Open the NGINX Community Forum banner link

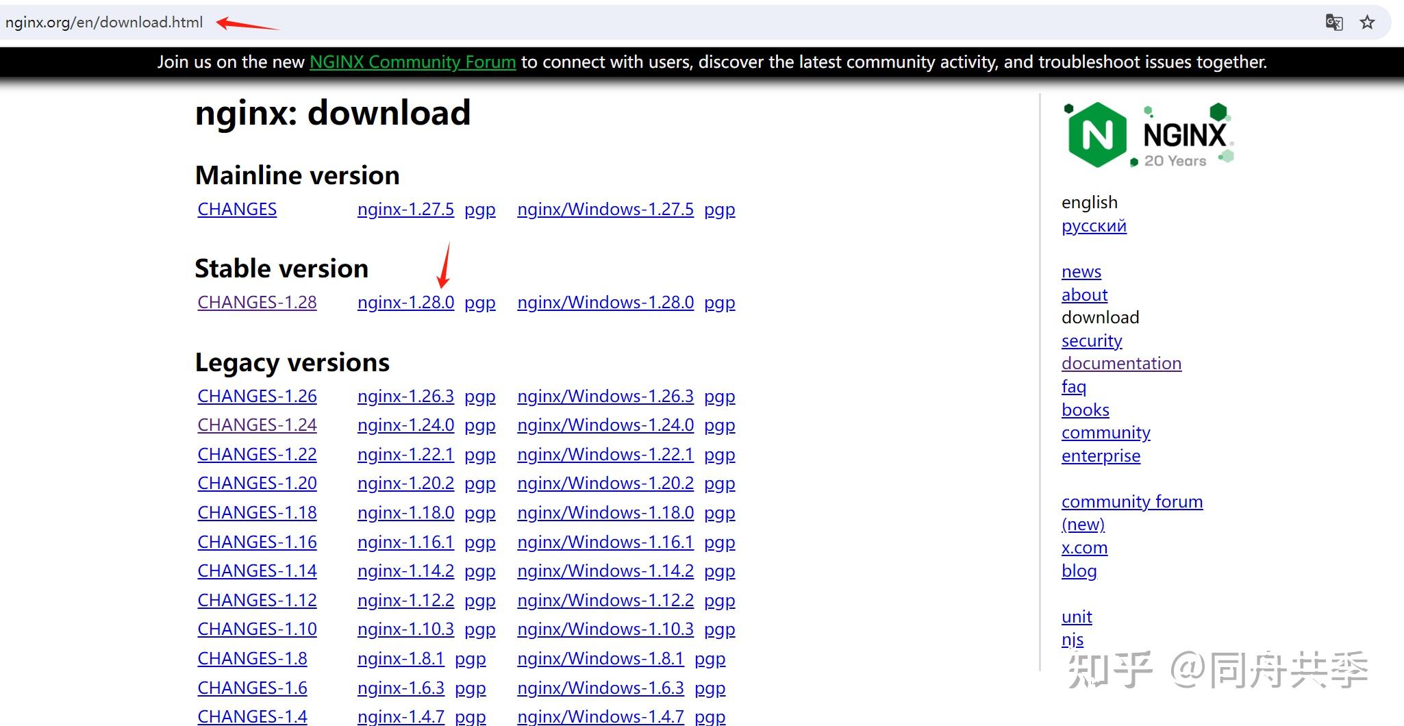click(x=412, y=62)
